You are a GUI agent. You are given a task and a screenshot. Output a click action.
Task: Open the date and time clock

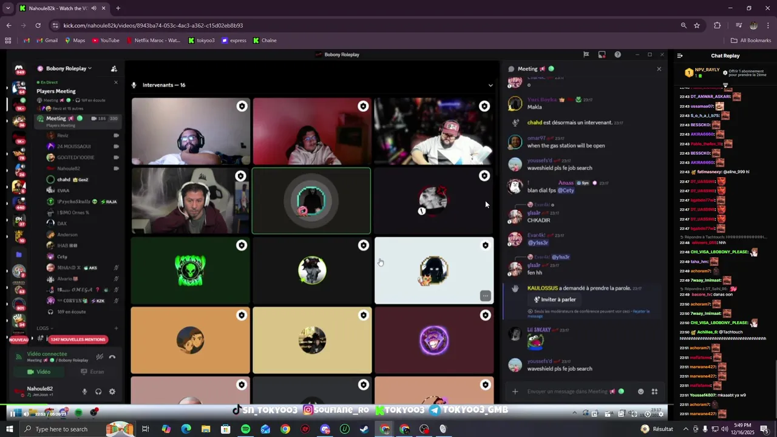[x=743, y=429]
